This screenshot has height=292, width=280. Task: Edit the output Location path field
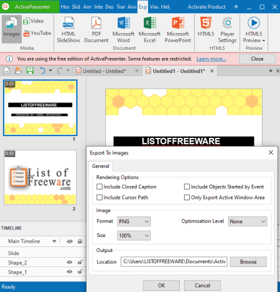pyautogui.click(x=174, y=261)
